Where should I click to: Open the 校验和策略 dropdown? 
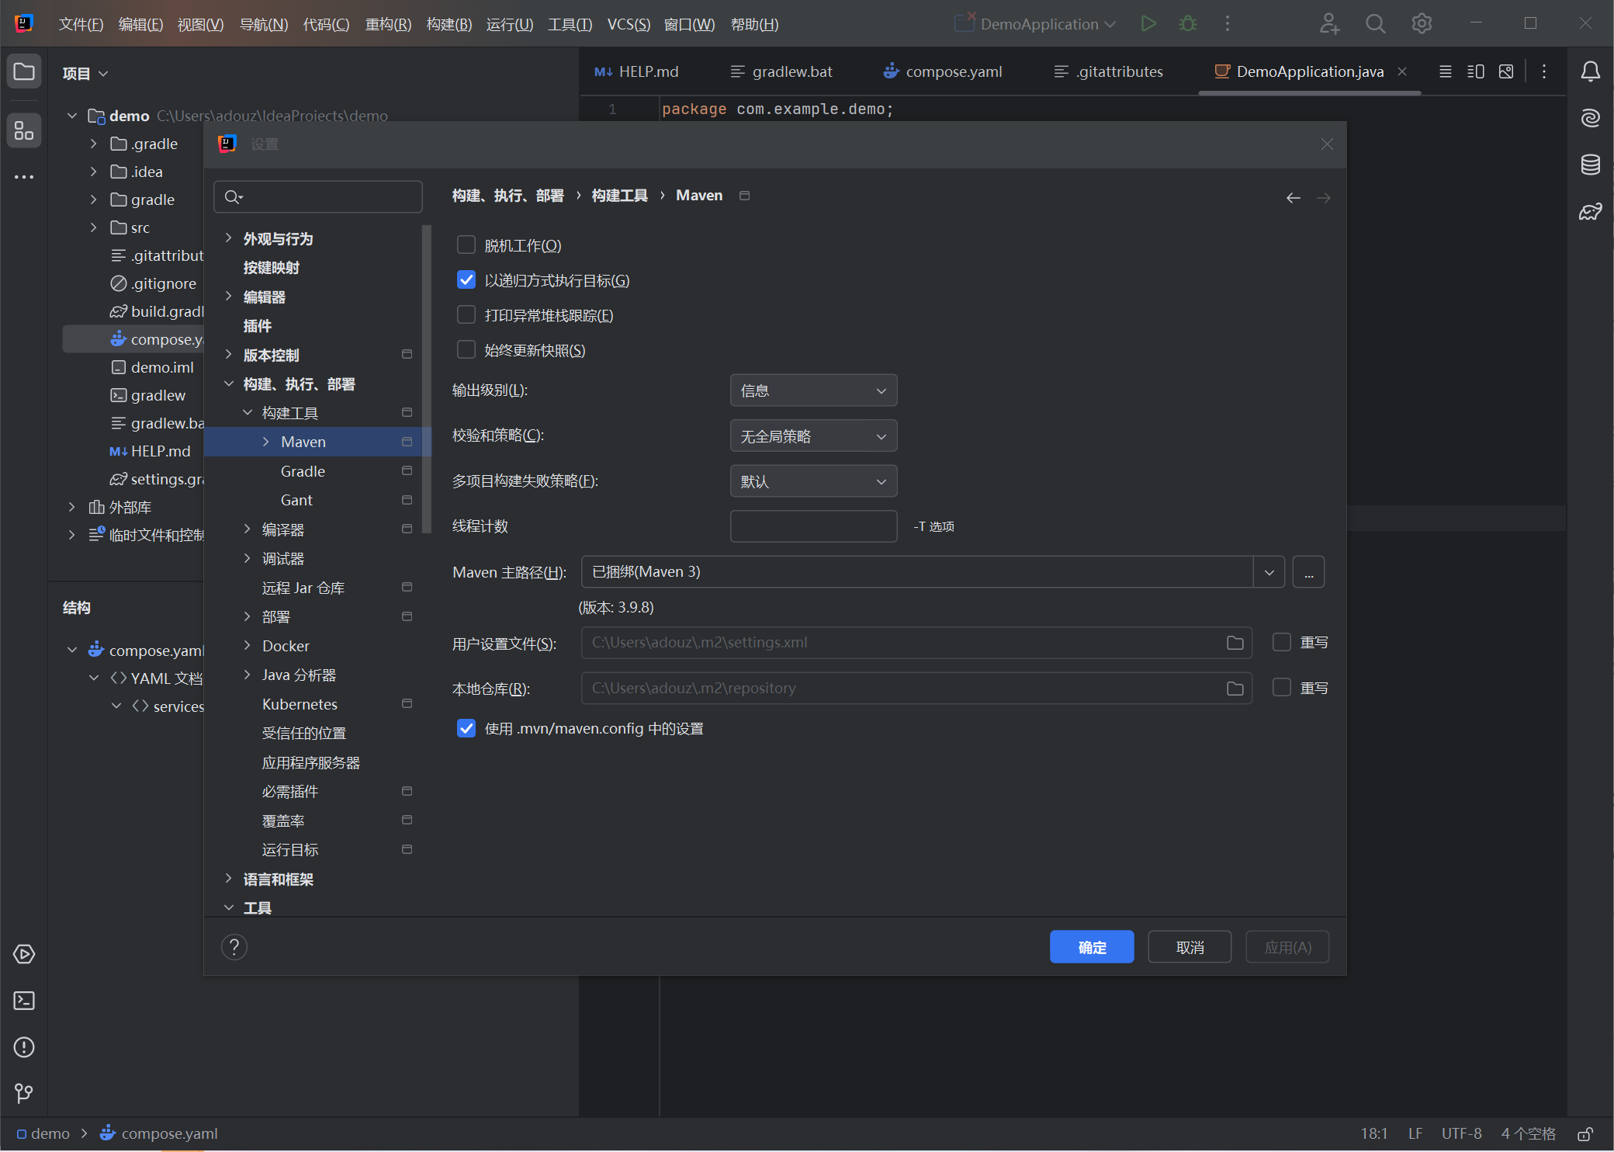(x=813, y=436)
